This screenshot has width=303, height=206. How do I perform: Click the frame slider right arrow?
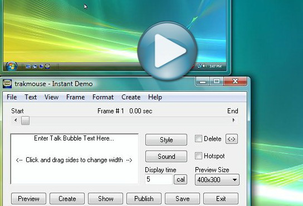coord(233,120)
